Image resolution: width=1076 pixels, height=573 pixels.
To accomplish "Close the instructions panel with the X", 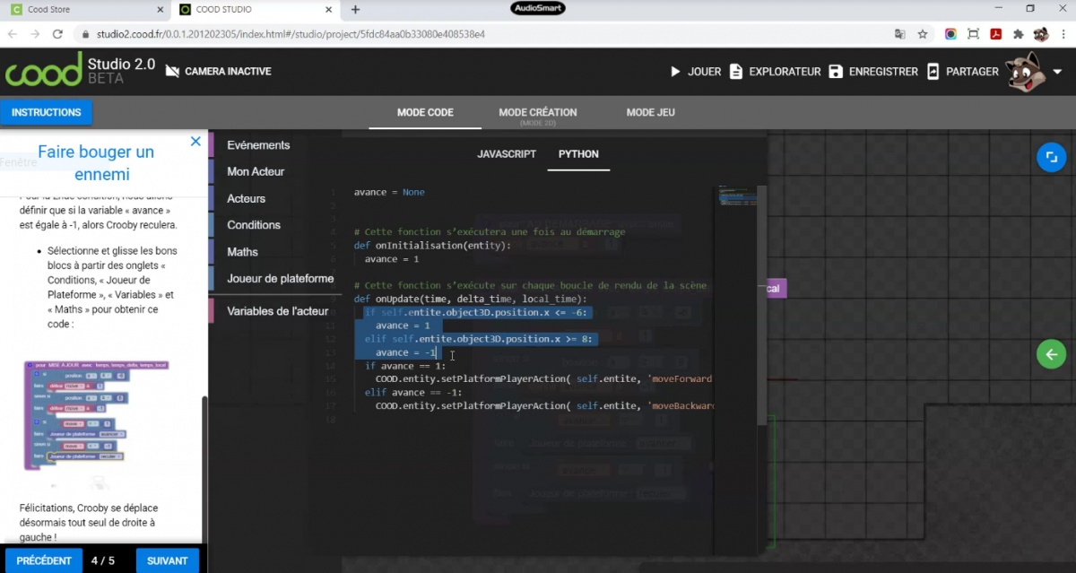I will pos(195,141).
